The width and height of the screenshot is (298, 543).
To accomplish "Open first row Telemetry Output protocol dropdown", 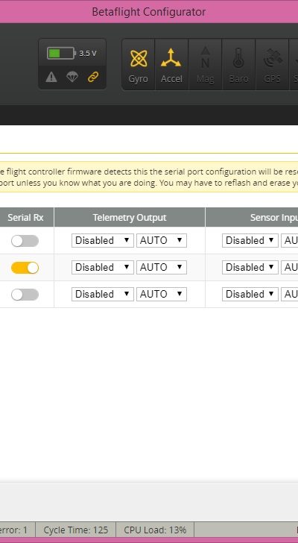I will click(x=103, y=241).
